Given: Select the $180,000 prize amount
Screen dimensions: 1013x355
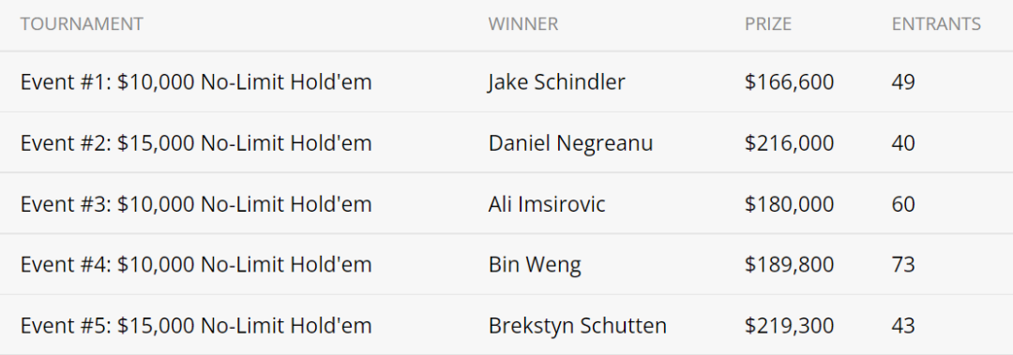Looking at the screenshot, I should (789, 204).
